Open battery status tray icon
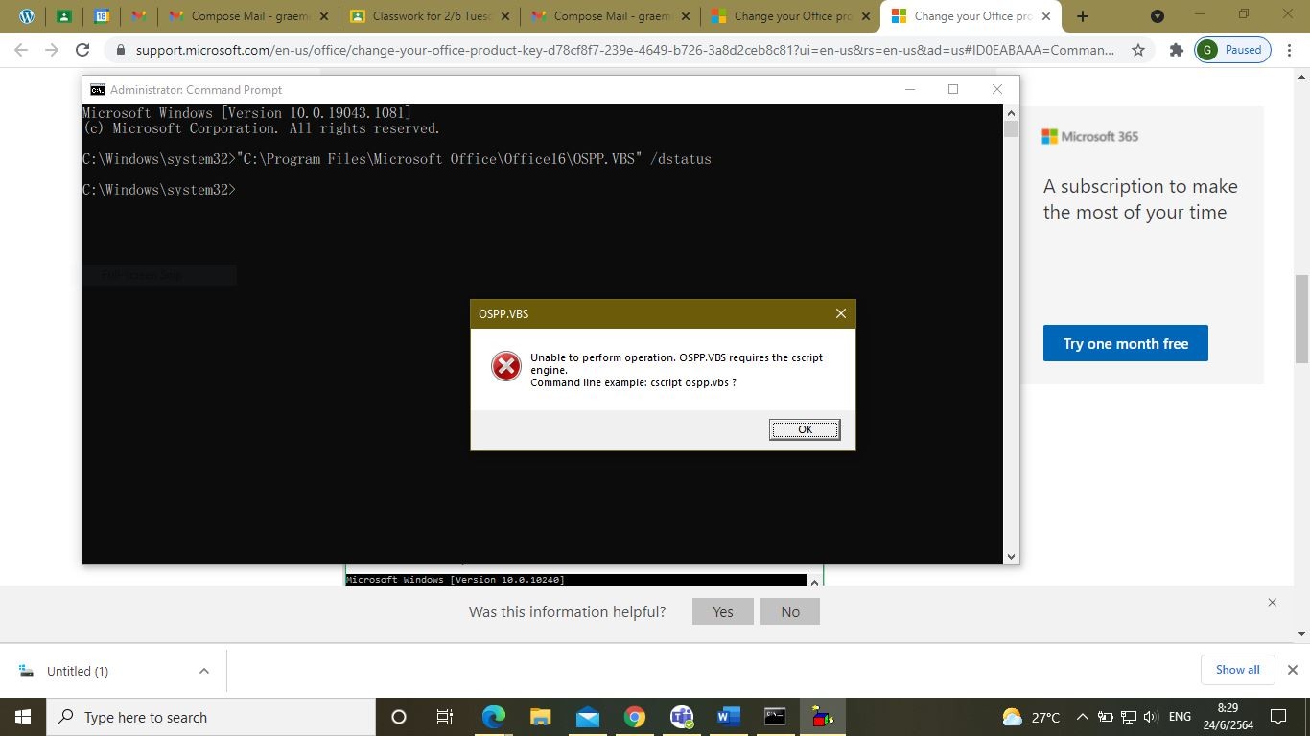Viewport: 1310px width, 736px height. click(x=1105, y=717)
